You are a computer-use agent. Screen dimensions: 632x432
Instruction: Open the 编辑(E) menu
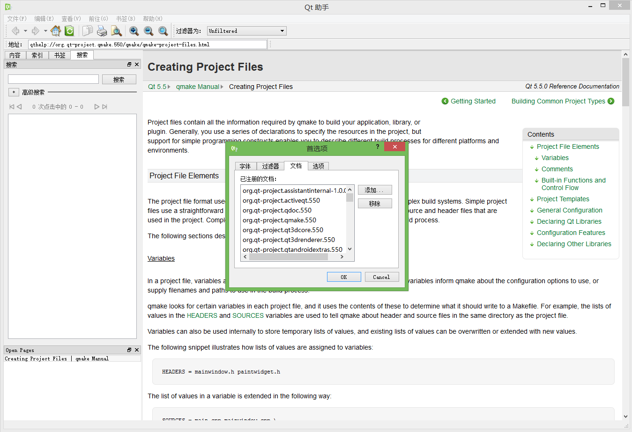pos(44,19)
